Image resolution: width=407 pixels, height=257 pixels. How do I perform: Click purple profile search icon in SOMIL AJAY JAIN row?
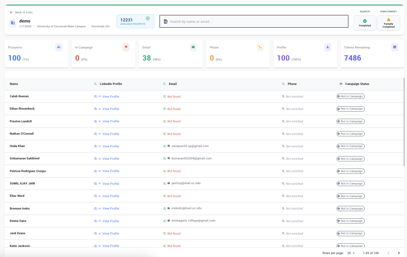pyautogui.click(x=95, y=184)
